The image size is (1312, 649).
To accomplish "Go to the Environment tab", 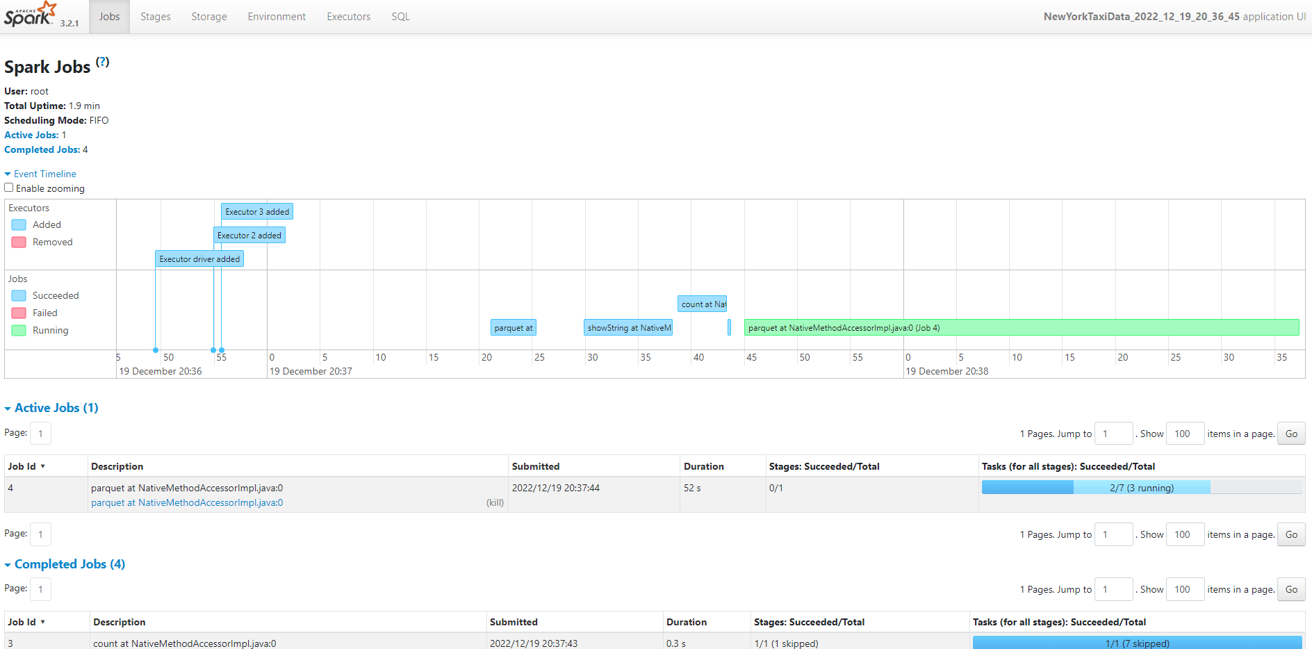I will [277, 17].
